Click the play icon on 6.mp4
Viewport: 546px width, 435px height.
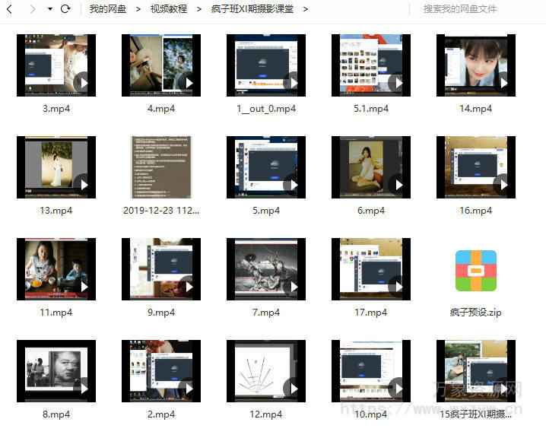point(396,184)
